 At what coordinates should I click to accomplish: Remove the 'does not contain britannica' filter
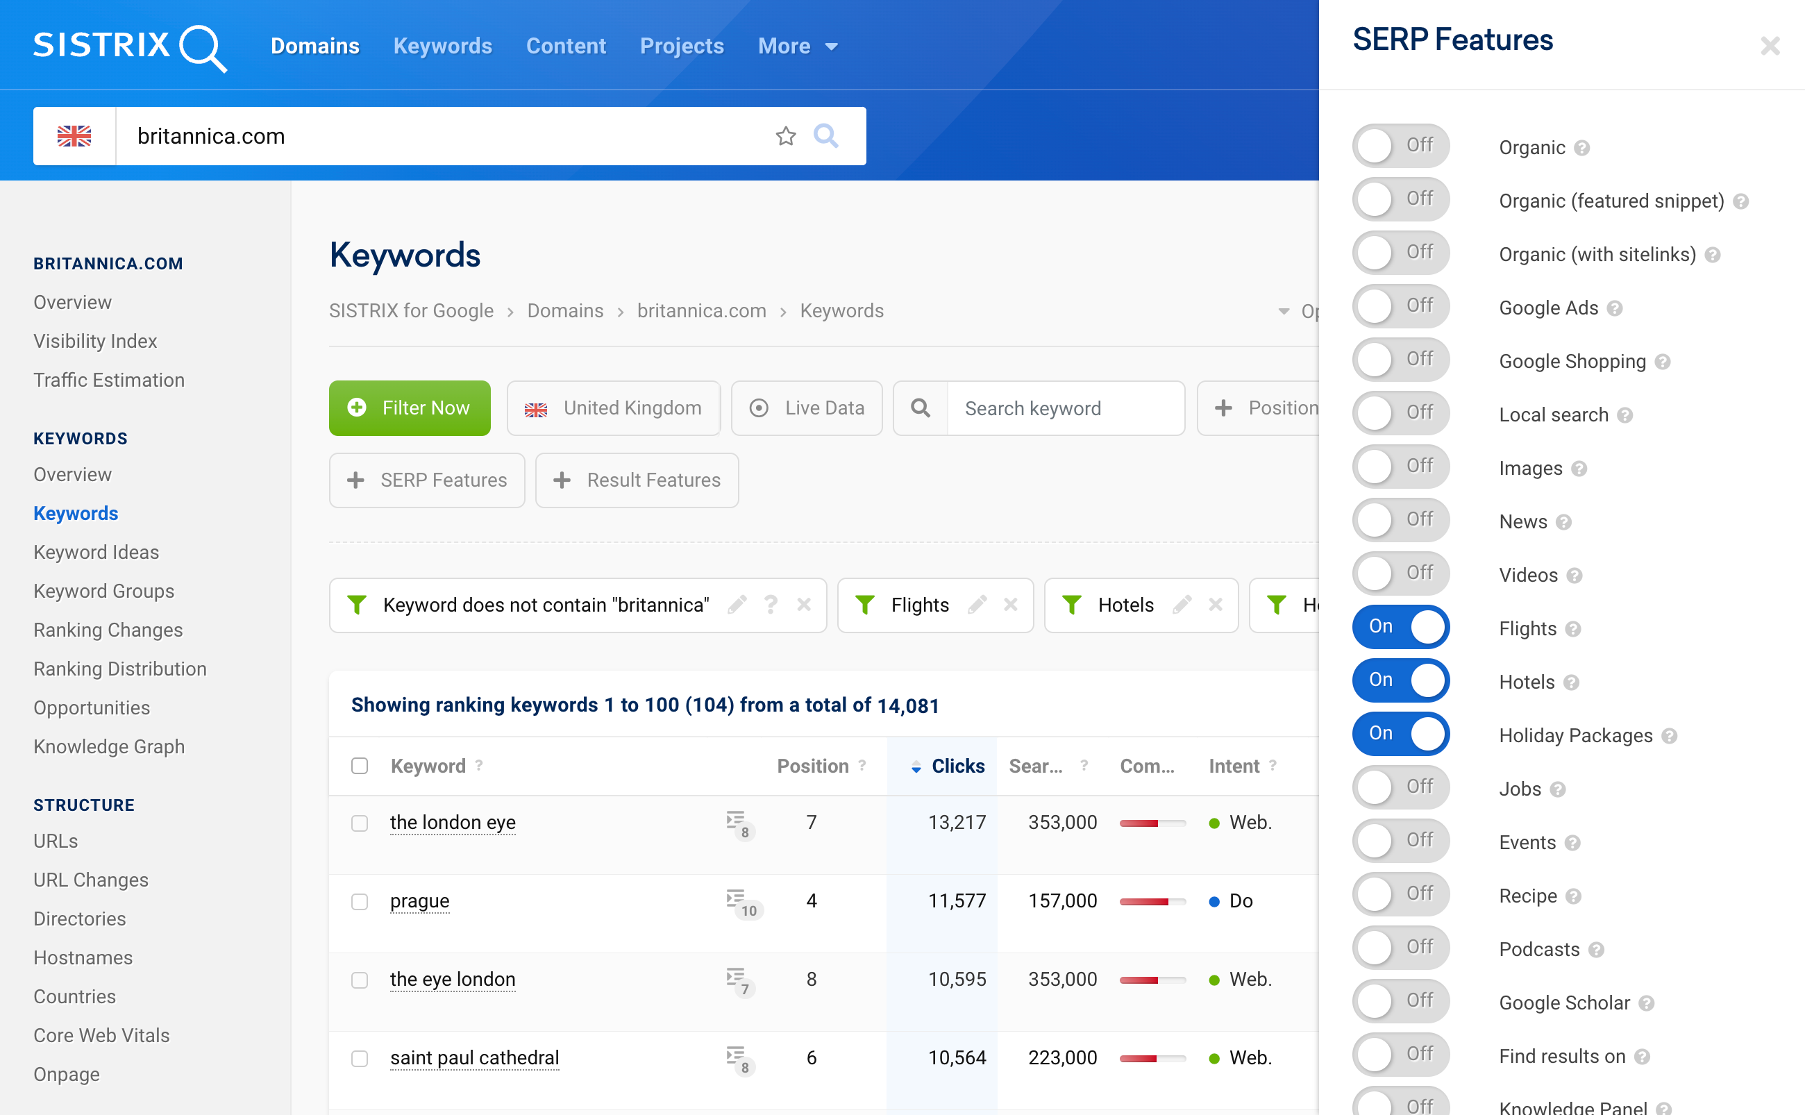[x=804, y=605]
